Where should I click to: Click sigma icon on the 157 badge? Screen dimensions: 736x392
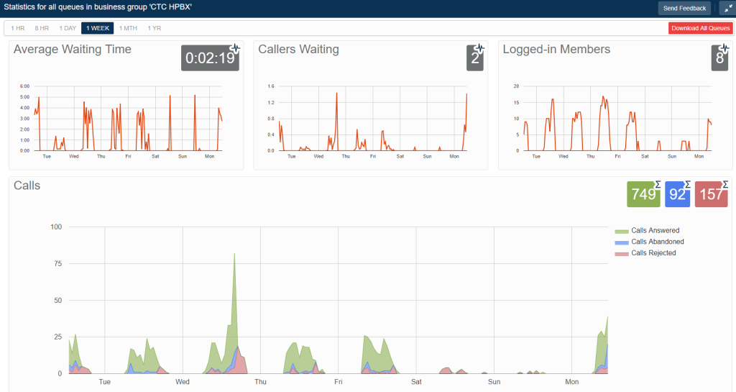(x=725, y=185)
